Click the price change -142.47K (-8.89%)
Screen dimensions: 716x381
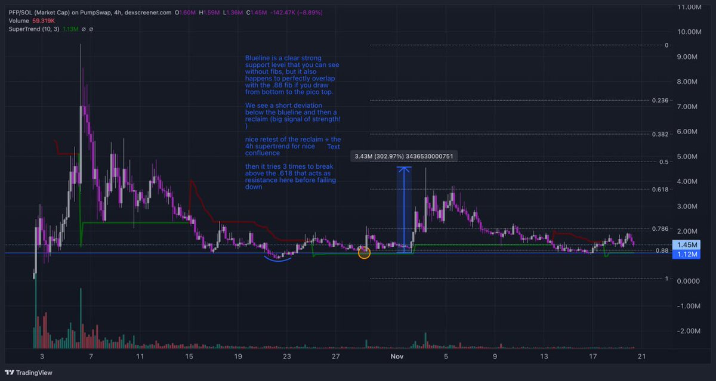[297, 12]
